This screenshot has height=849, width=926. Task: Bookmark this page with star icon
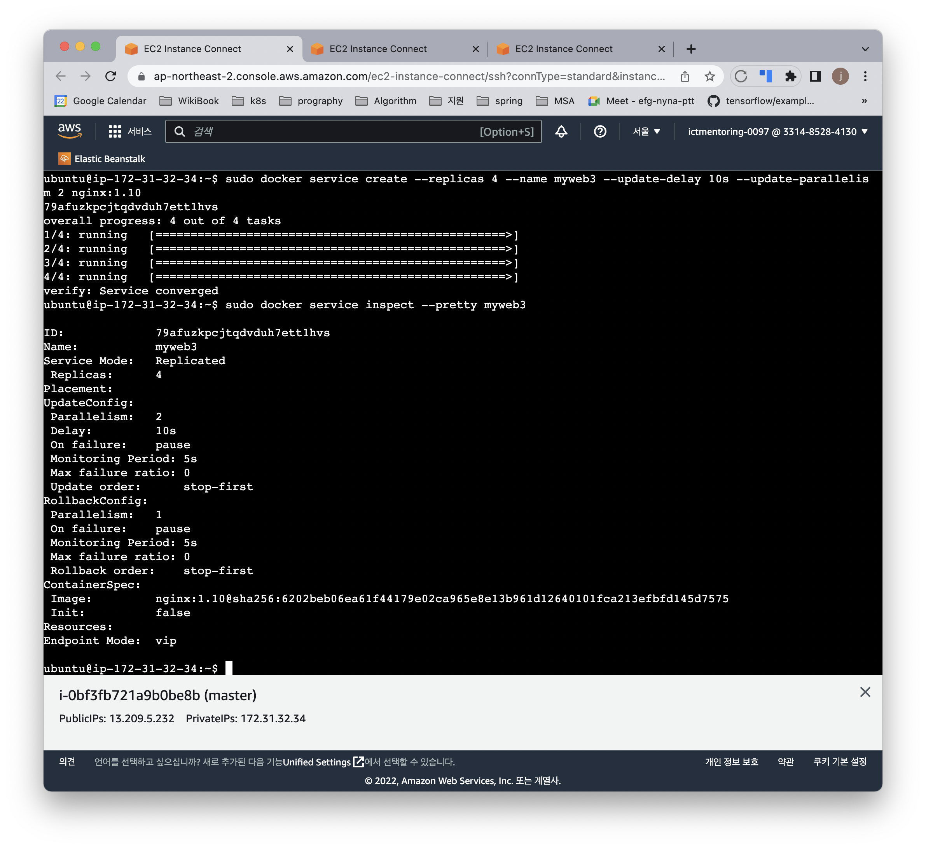pos(709,76)
